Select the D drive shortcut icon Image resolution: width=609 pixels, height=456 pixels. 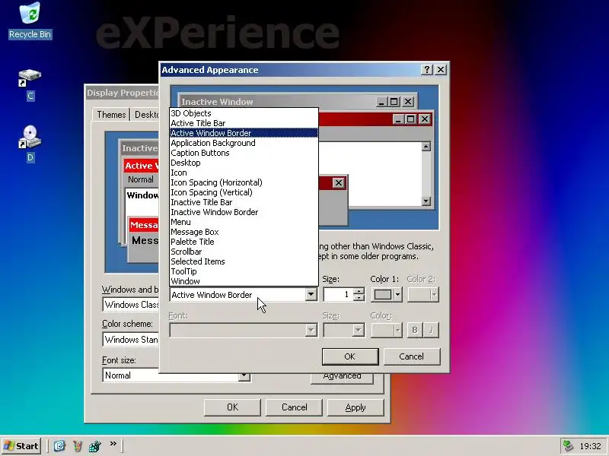(x=30, y=144)
